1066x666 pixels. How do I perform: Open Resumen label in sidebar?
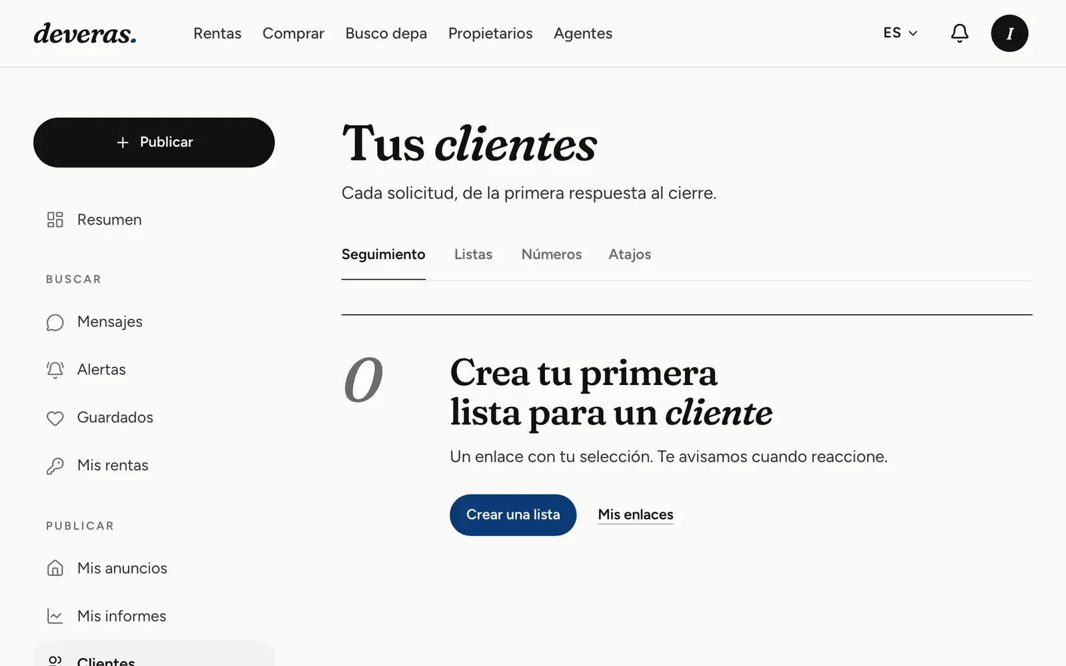pyautogui.click(x=109, y=220)
